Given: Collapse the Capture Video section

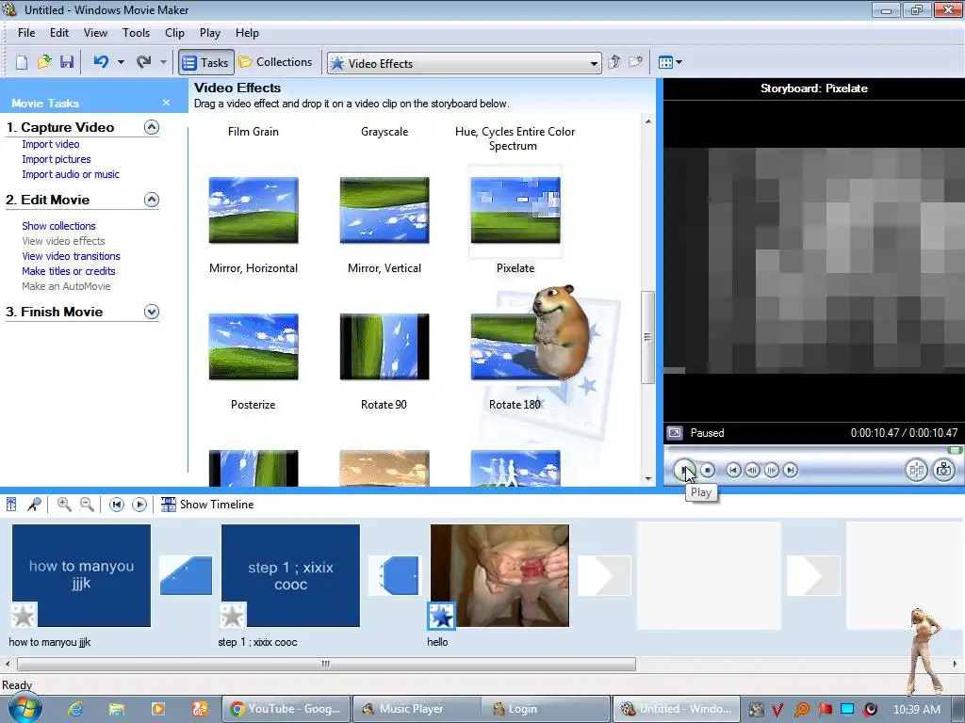Looking at the screenshot, I should pyautogui.click(x=152, y=127).
